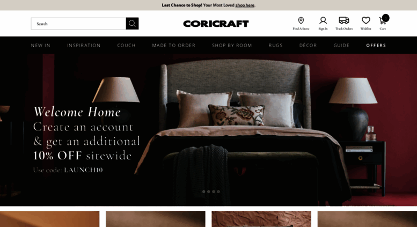Click the Sign In user icon
The width and height of the screenshot is (417, 227).
(323, 20)
